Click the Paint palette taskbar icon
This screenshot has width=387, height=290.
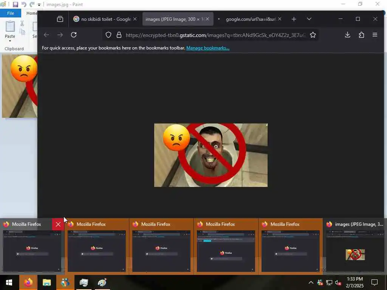[102, 282]
